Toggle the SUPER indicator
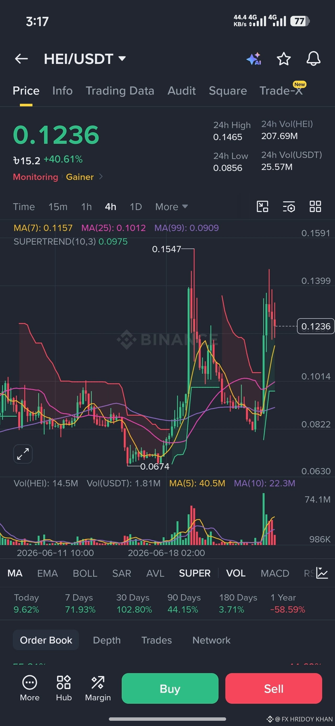Image resolution: width=335 pixels, height=726 pixels. point(195,573)
